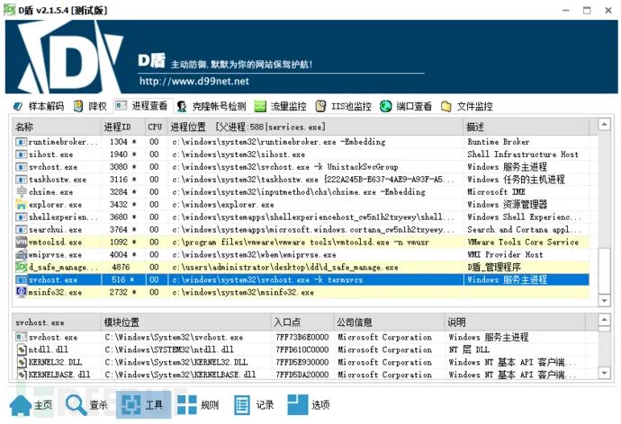Select the highlighted svchost.exe 516 row

tap(301, 279)
